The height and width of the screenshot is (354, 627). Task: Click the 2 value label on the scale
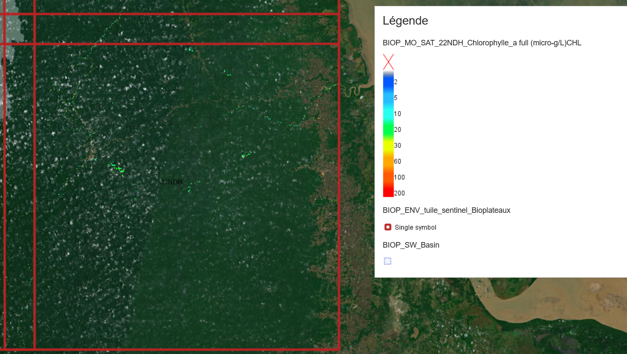click(x=396, y=82)
